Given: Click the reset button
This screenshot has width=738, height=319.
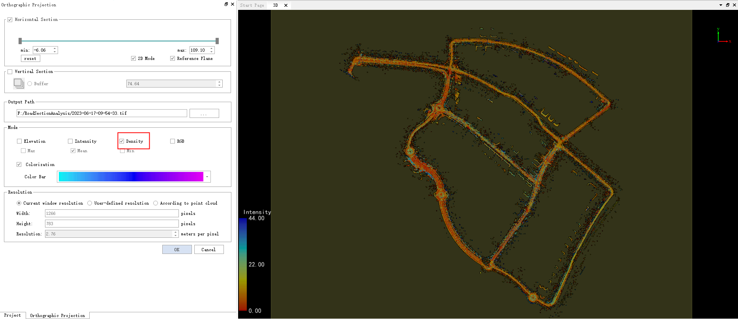Looking at the screenshot, I should 30,58.
